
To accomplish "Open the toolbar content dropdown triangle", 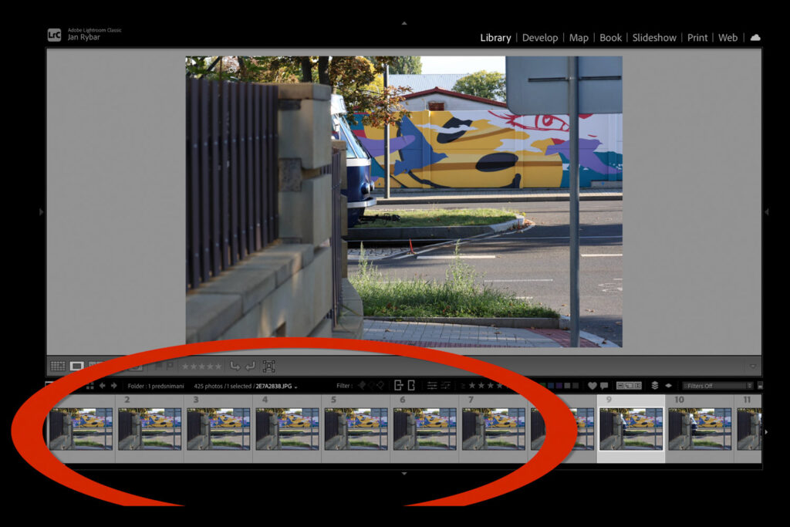I will click(x=753, y=367).
